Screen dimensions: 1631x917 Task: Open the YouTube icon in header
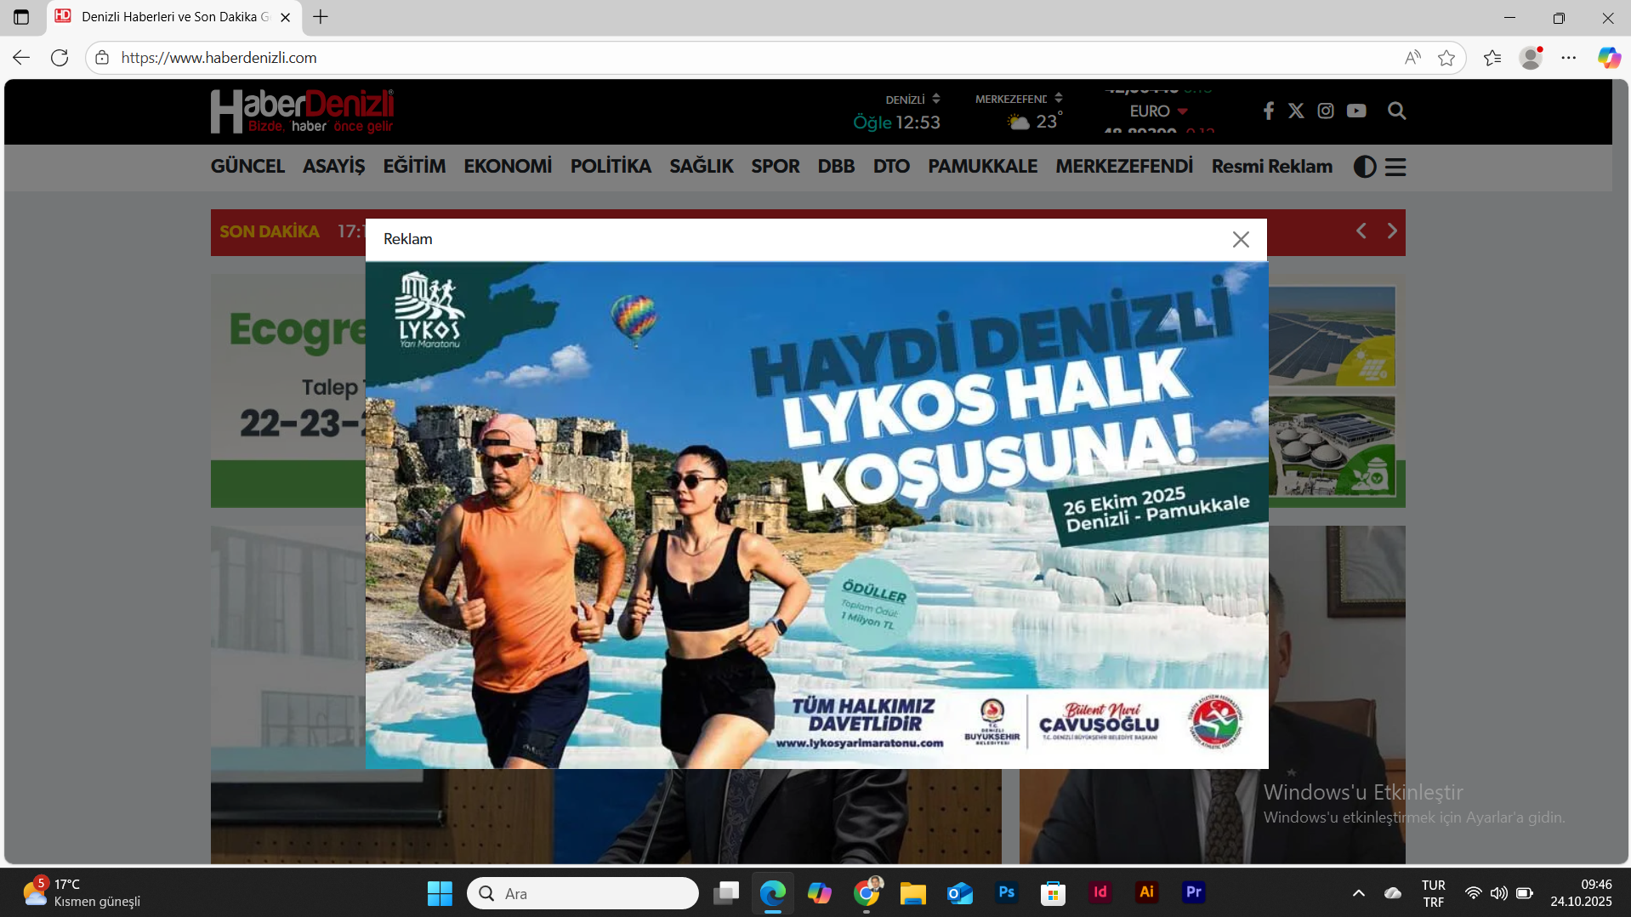(1356, 111)
